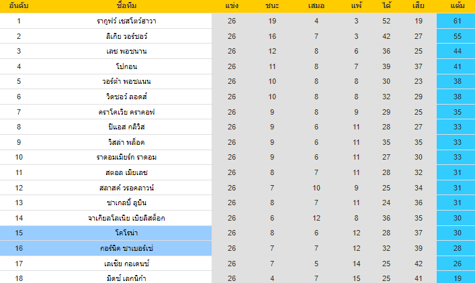Open the มิดซ์ เลกนิก้า team link
The height and width of the screenshot is (283, 475).
click(126, 278)
